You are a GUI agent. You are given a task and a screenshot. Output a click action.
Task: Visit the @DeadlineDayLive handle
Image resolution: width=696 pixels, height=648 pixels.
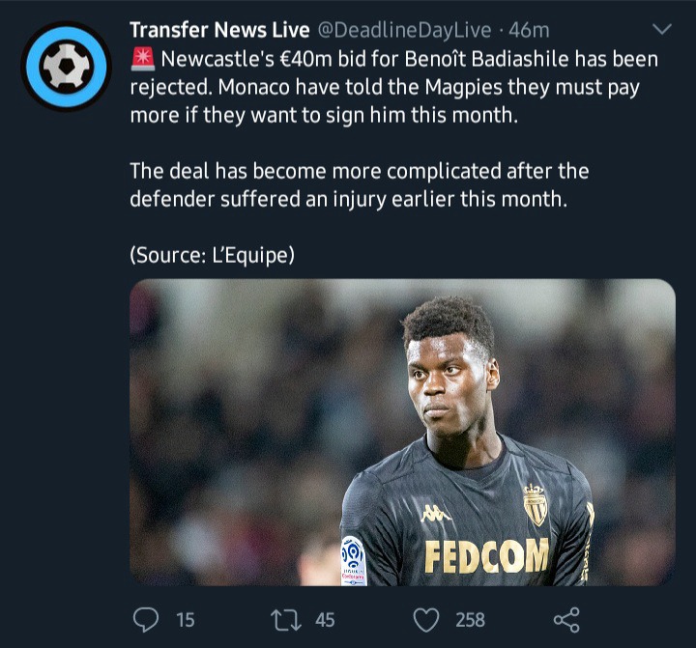404,30
